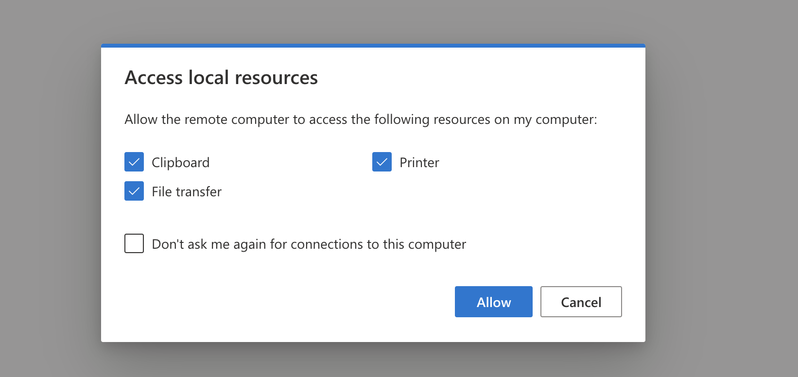
Task: Click dimmed backdrop left of the dialog
Action: pyautogui.click(x=49, y=194)
